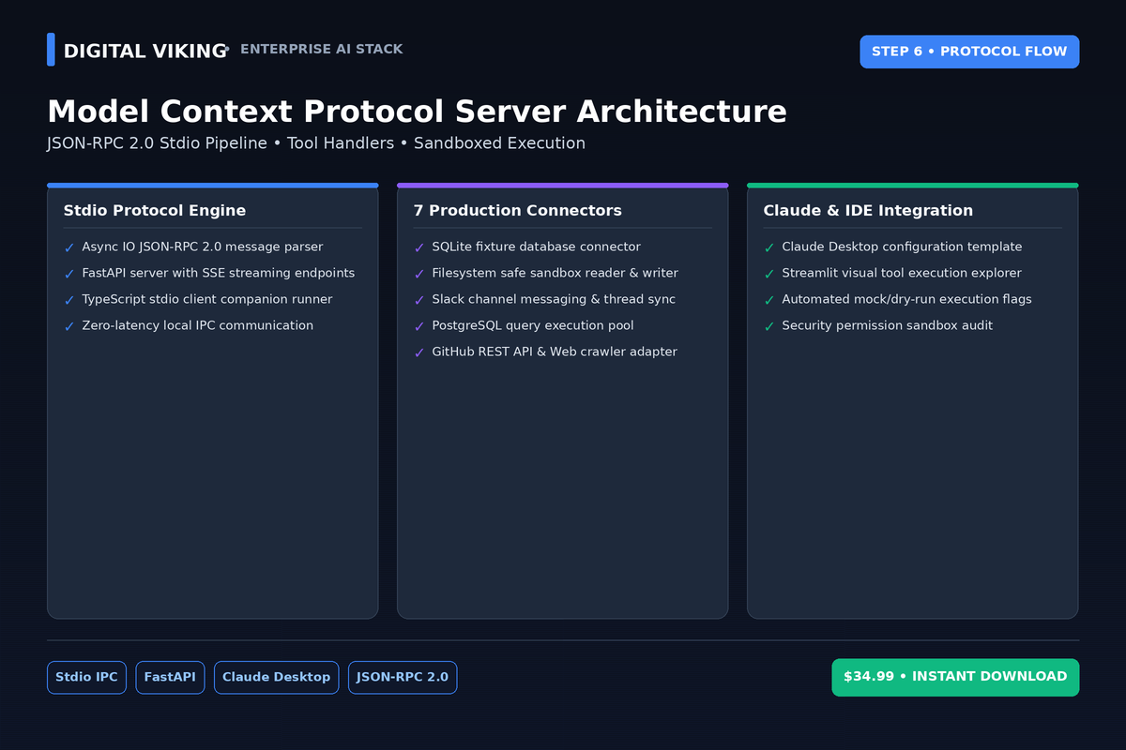Click checkmark beside Streamlit visual tool explorer
The height and width of the screenshot is (750, 1126).
pyautogui.click(x=769, y=274)
